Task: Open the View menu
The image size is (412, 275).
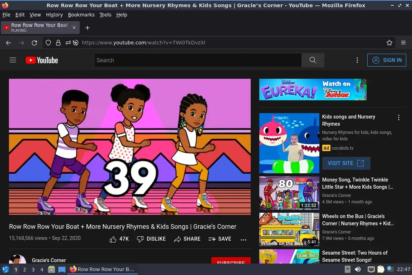Action: tap(35, 15)
